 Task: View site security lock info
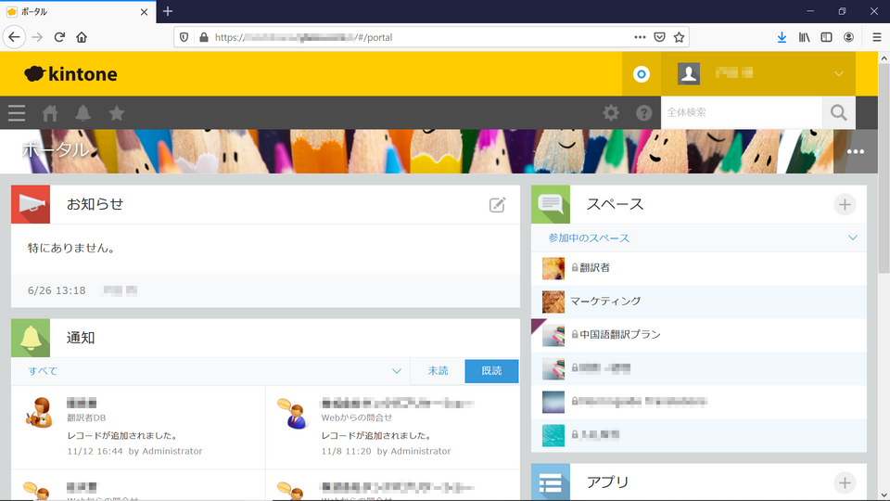point(204,37)
